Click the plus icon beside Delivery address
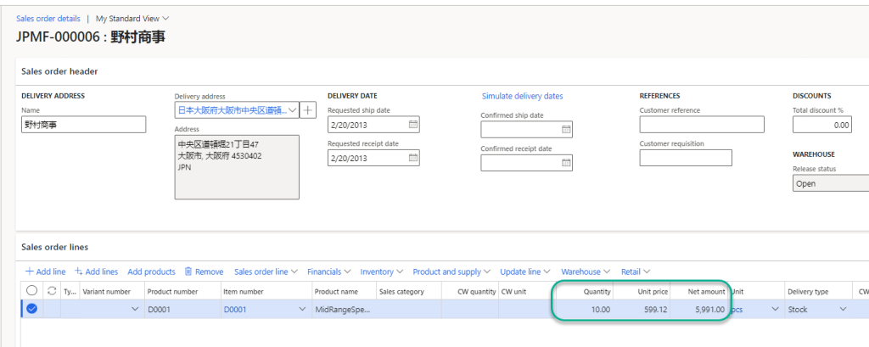 coord(308,110)
